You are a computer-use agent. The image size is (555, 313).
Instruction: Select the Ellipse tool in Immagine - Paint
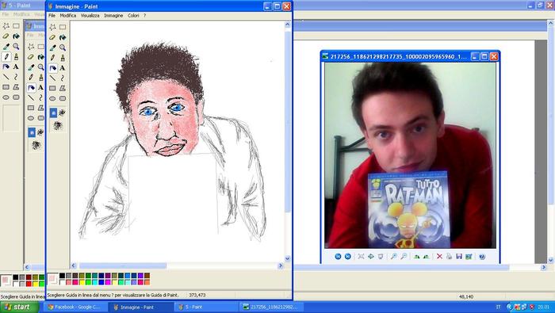(52, 98)
